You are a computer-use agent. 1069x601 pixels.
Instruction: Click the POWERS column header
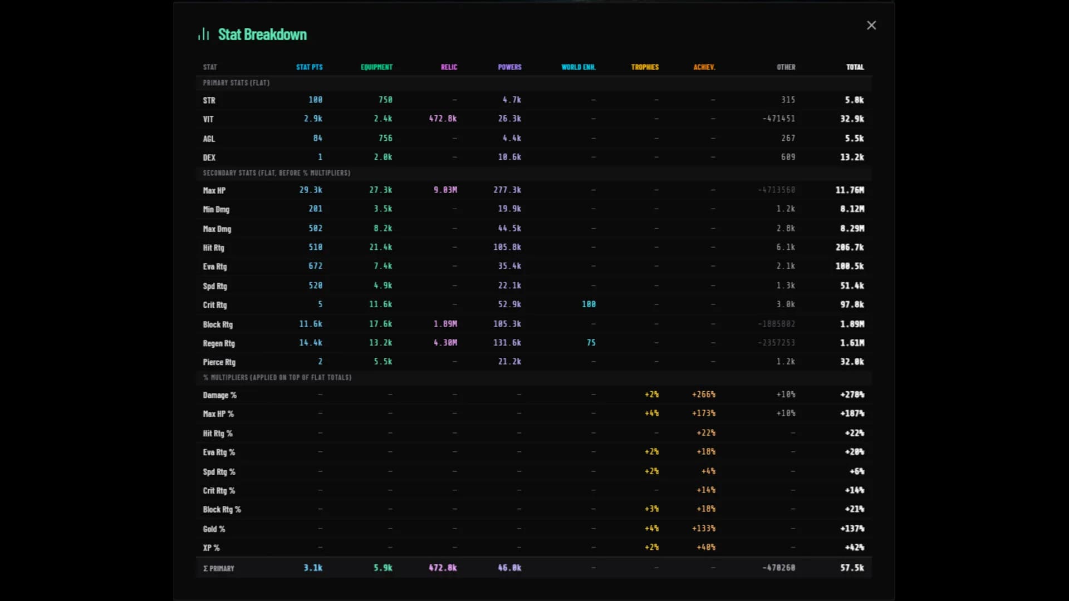pyautogui.click(x=509, y=67)
